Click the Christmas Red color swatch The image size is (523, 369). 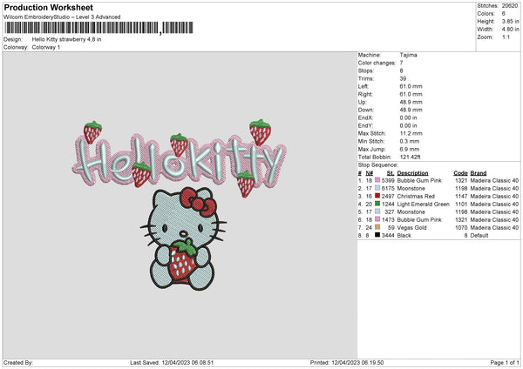pyautogui.click(x=377, y=196)
